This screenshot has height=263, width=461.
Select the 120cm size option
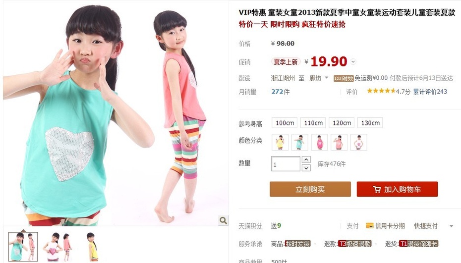[x=342, y=123]
